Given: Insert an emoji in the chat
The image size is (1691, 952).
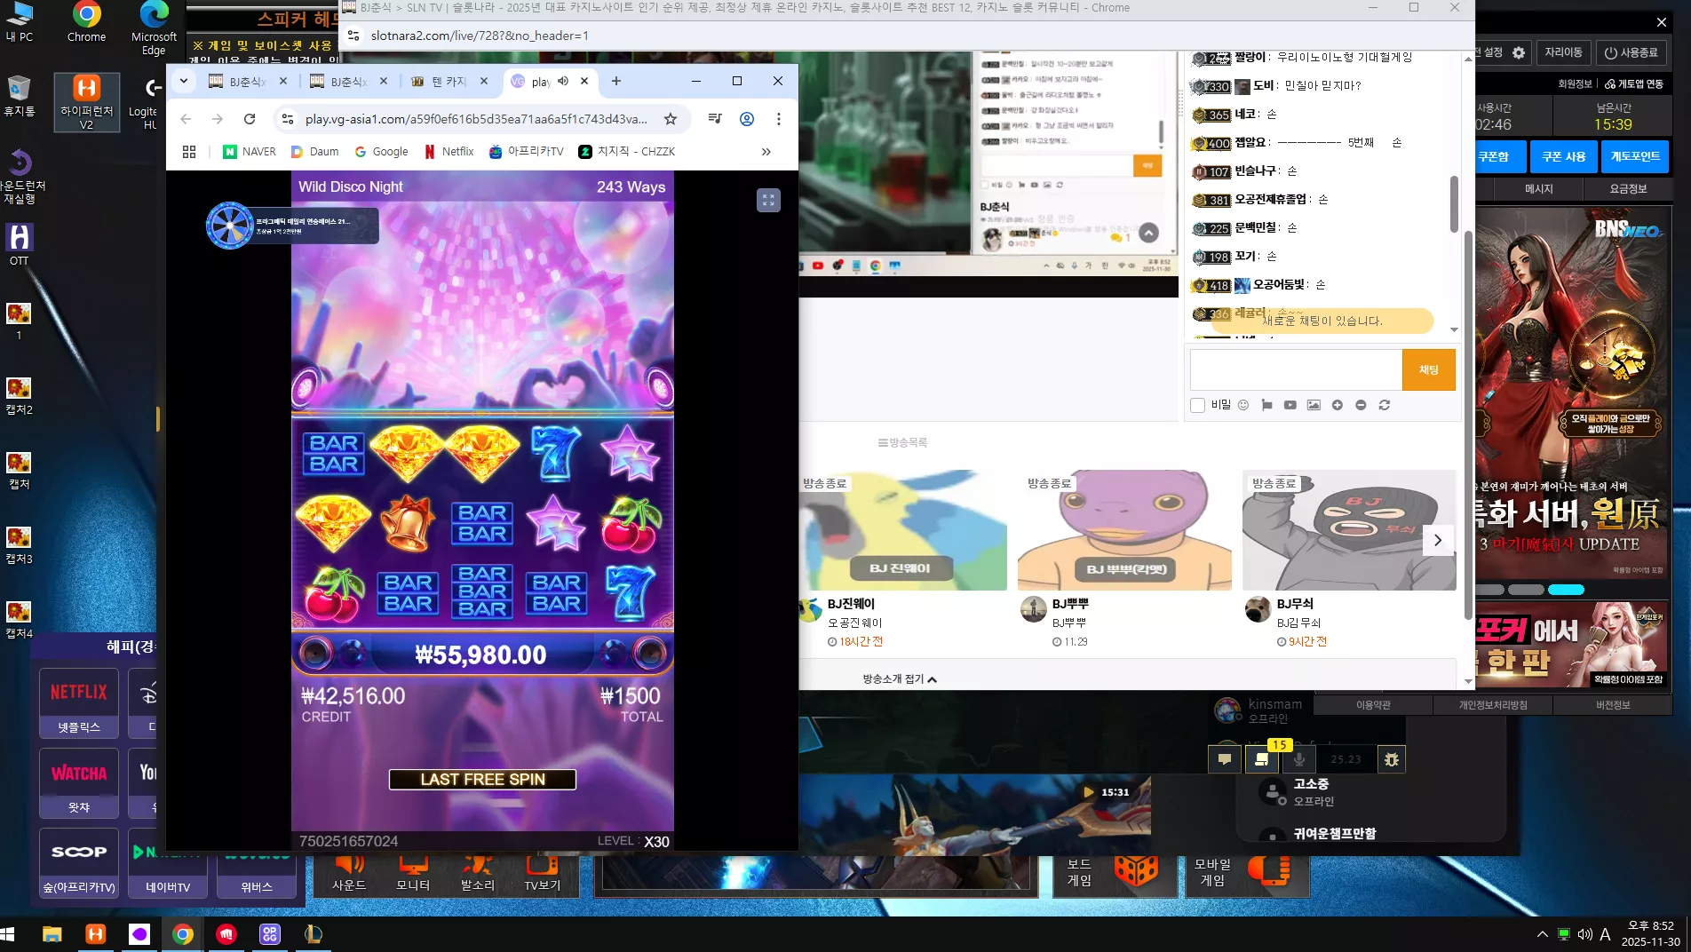Looking at the screenshot, I should point(1243,405).
